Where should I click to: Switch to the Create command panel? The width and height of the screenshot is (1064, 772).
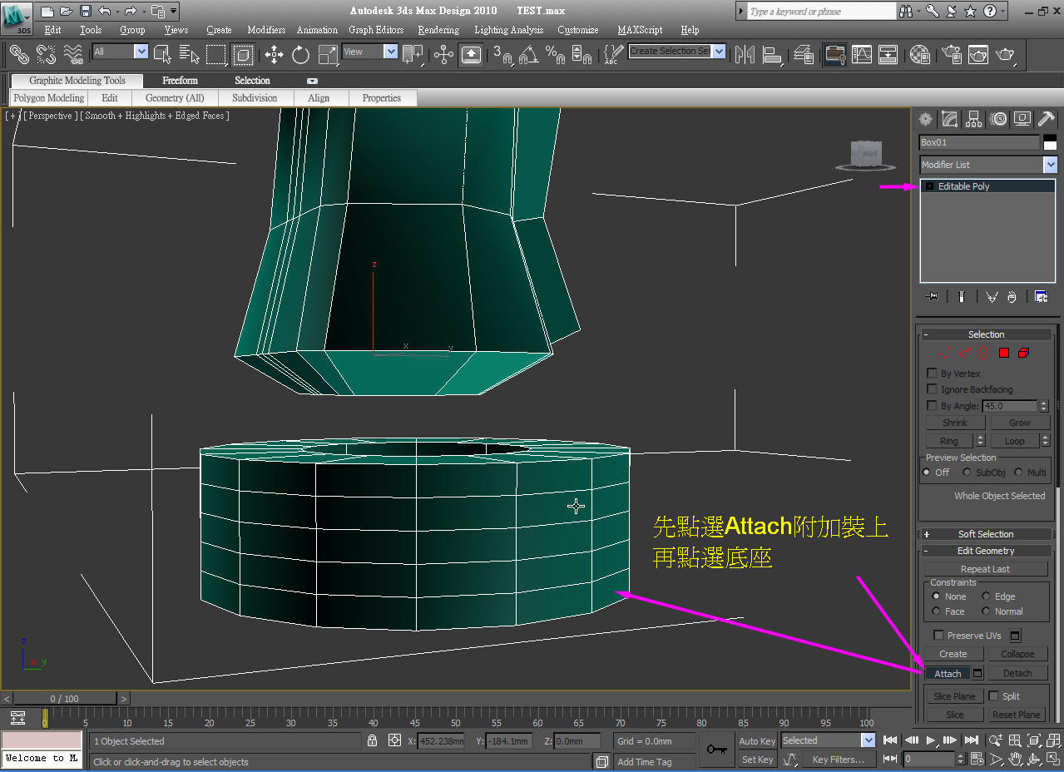coord(926,119)
